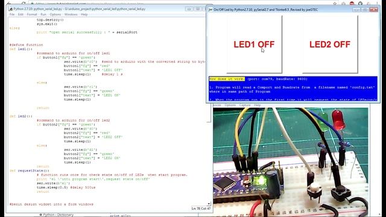Click the Python icon in IDLE title bar

(x=11, y=9)
